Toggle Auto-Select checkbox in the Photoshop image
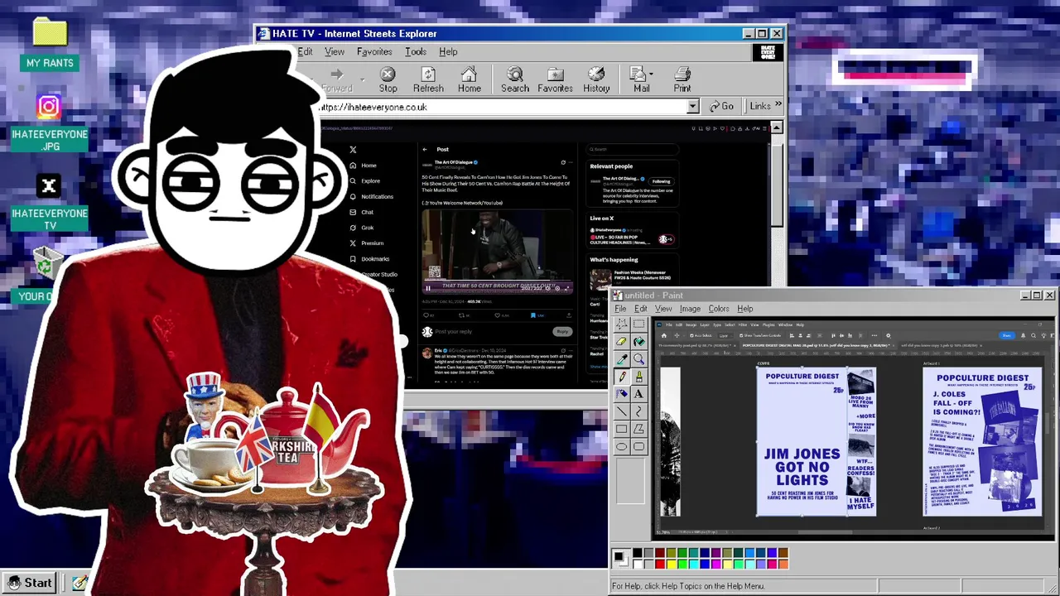This screenshot has height=596, width=1060. click(693, 335)
